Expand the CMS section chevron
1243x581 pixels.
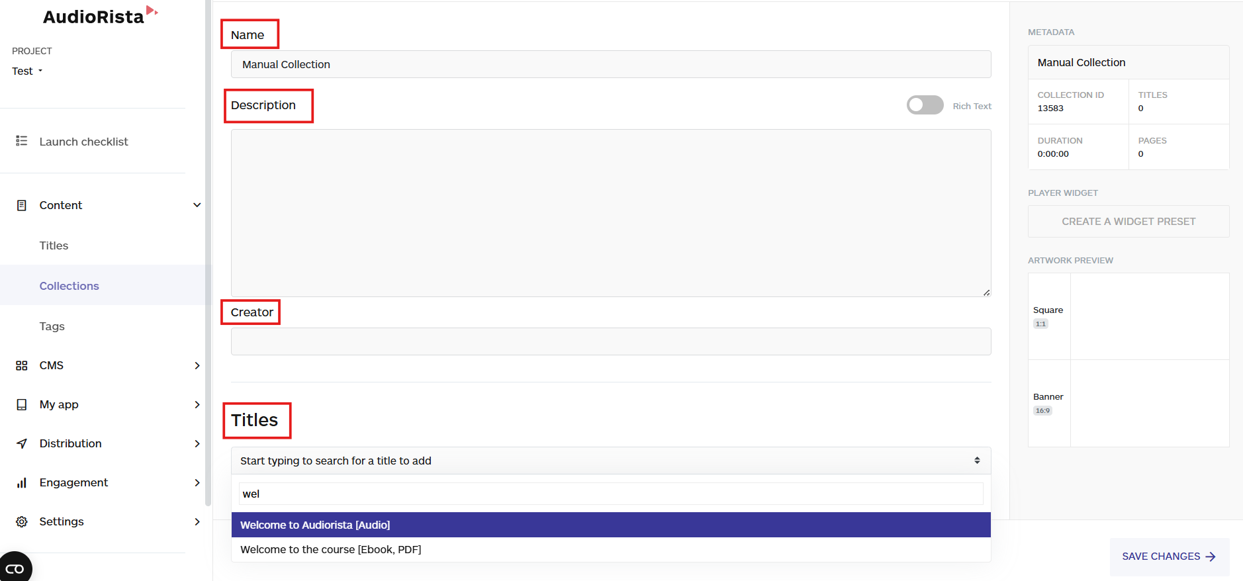(197, 365)
